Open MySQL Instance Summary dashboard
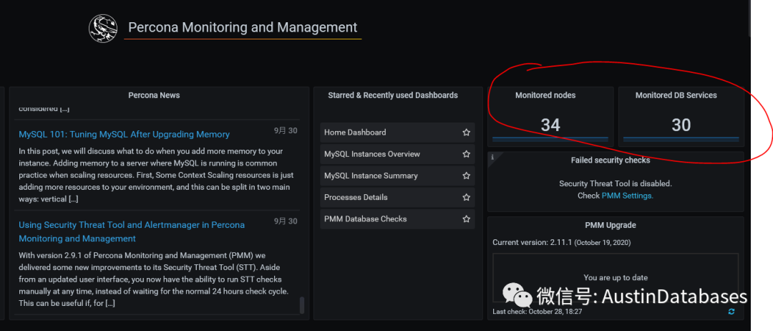Screen dimensions: 773x331 point(371,176)
